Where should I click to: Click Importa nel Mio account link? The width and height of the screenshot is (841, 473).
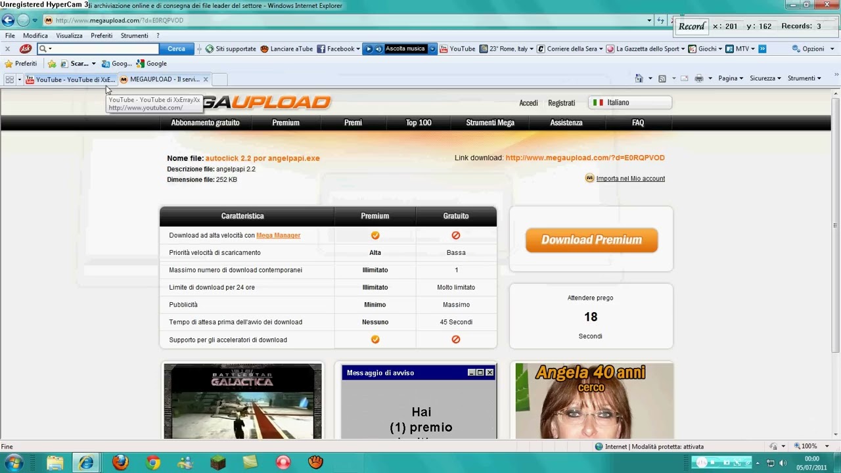click(x=631, y=179)
